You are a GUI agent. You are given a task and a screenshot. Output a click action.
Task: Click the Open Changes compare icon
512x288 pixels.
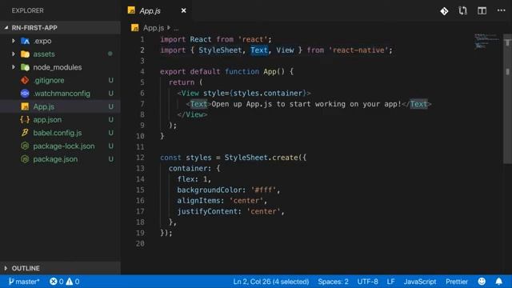pyautogui.click(x=462, y=10)
